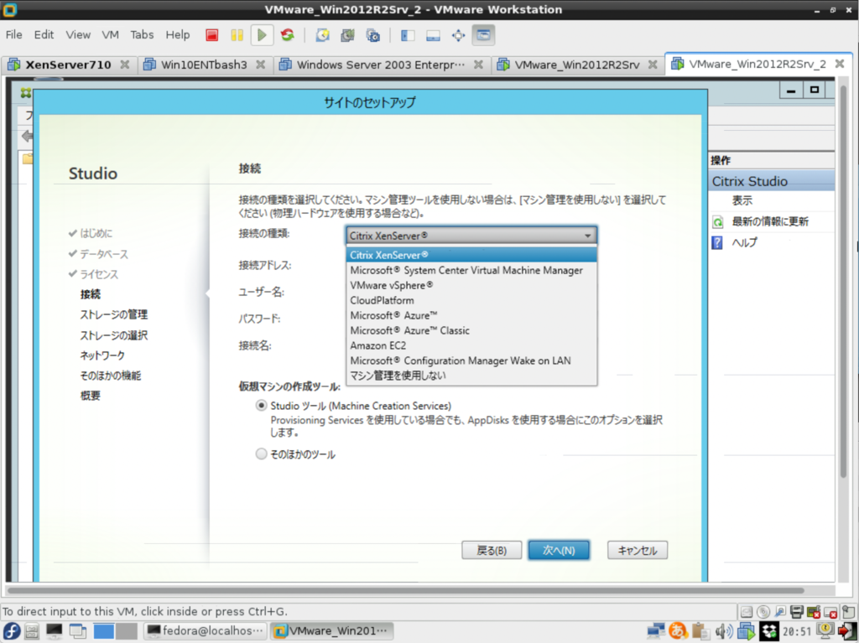Viewport: 859px width, 643px height.
Task: Click the horizontal scrollbar below VM view
Action: [x=405, y=591]
